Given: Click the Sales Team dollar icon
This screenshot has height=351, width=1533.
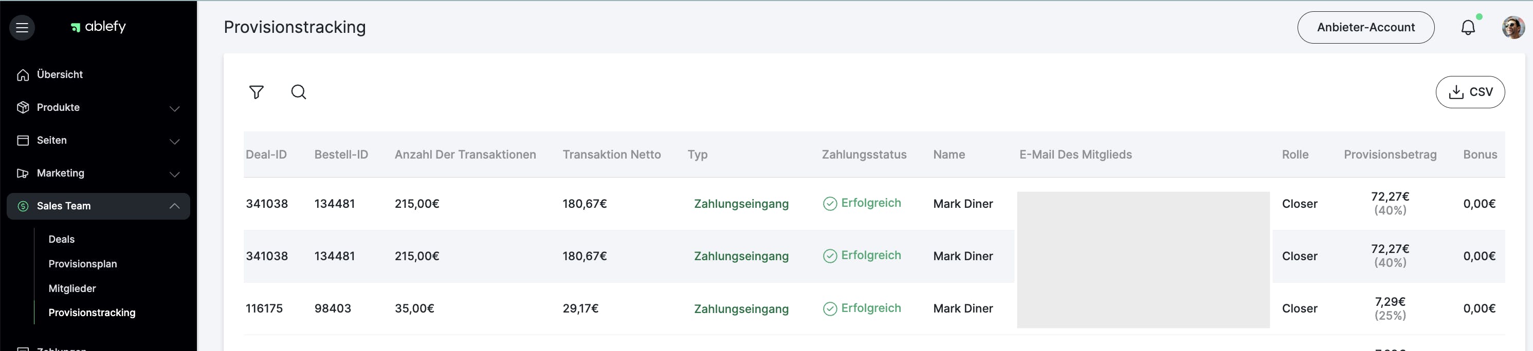Looking at the screenshot, I should [22, 206].
